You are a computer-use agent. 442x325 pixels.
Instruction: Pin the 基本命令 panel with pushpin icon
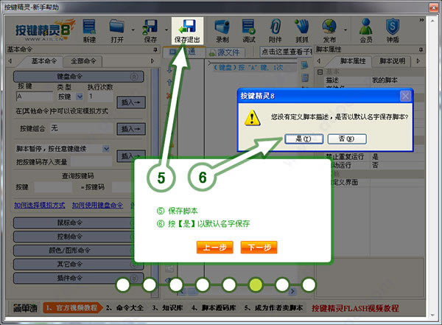pos(155,49)
